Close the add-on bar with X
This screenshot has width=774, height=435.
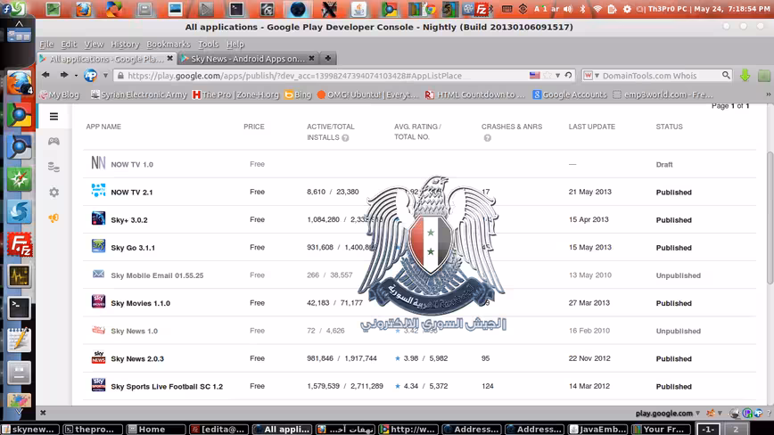click(43, 413)
